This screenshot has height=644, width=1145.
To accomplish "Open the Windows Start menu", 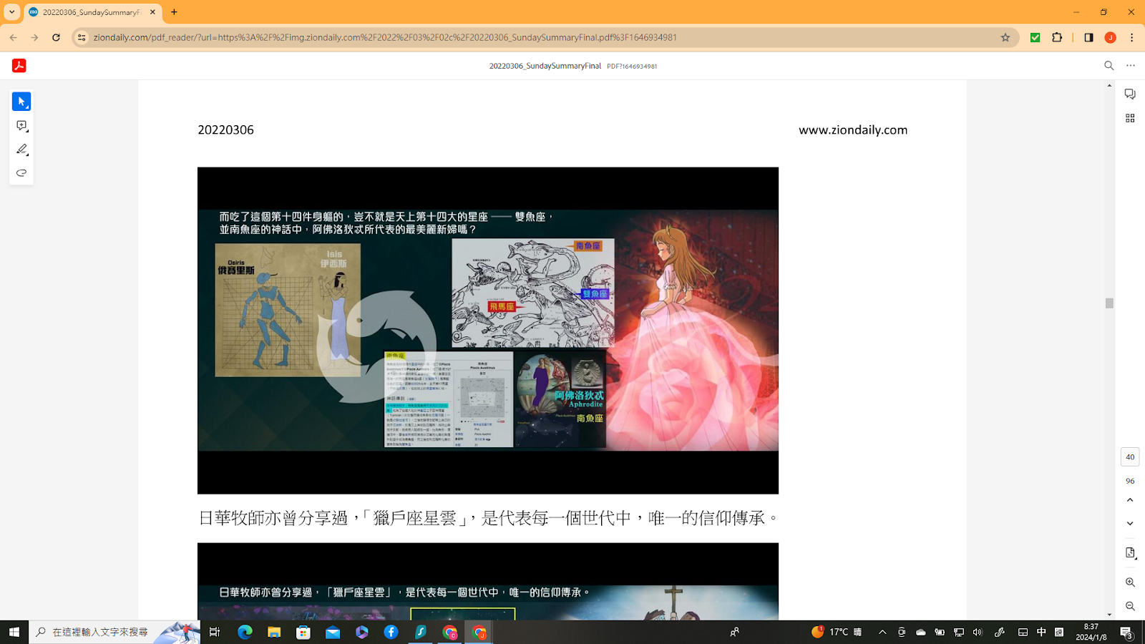I will [14, 632].
